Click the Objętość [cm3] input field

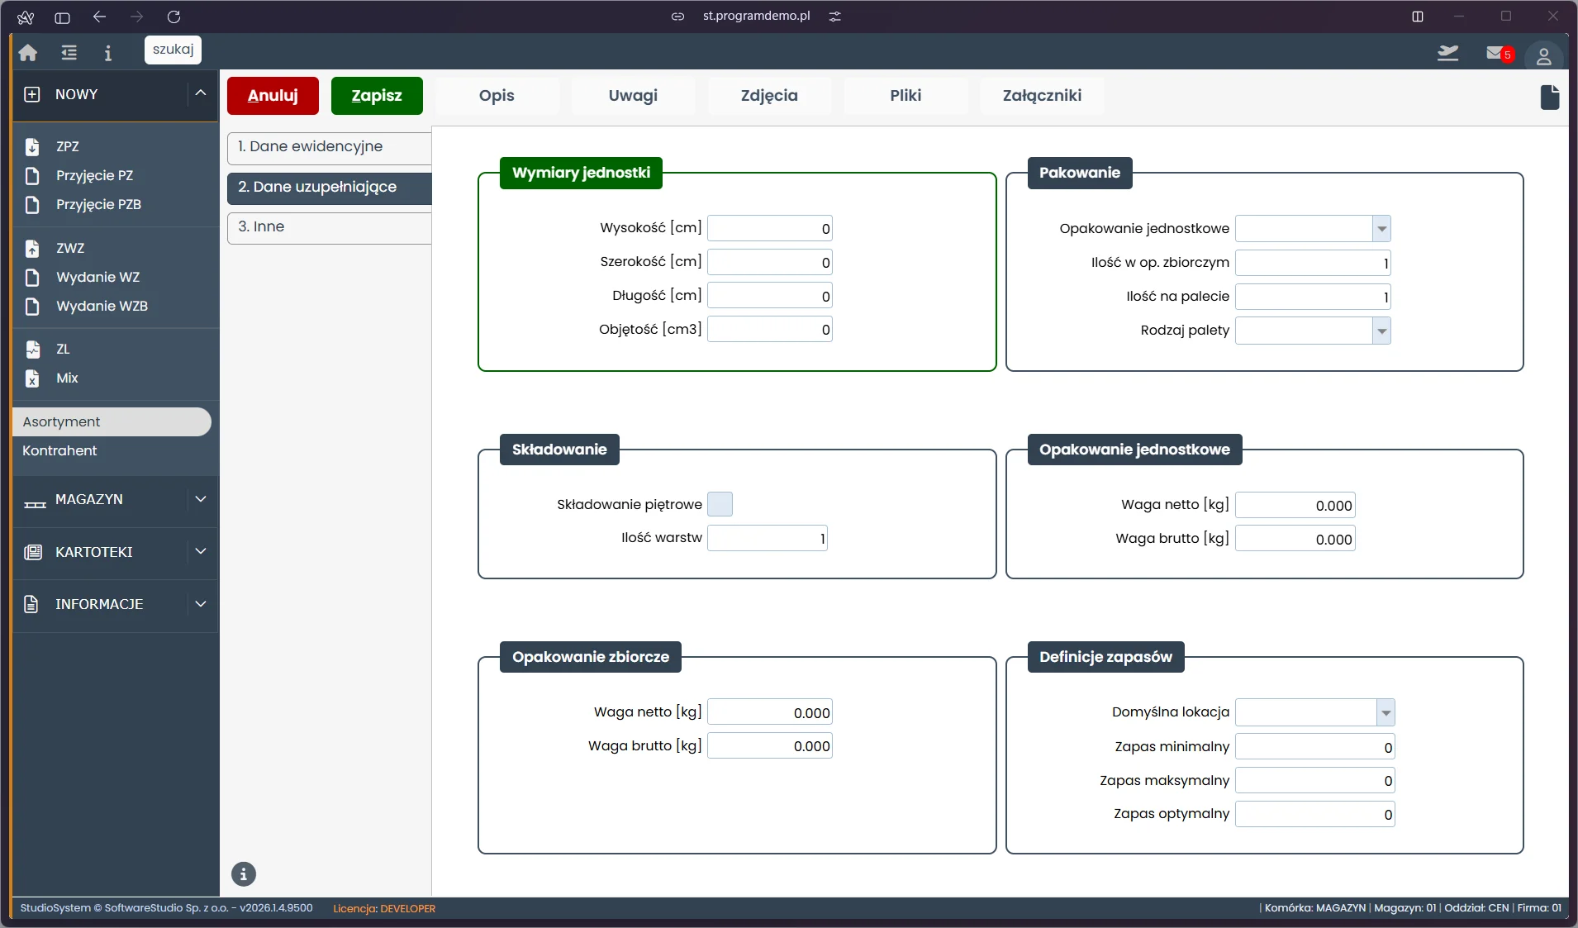click(770, 330)
